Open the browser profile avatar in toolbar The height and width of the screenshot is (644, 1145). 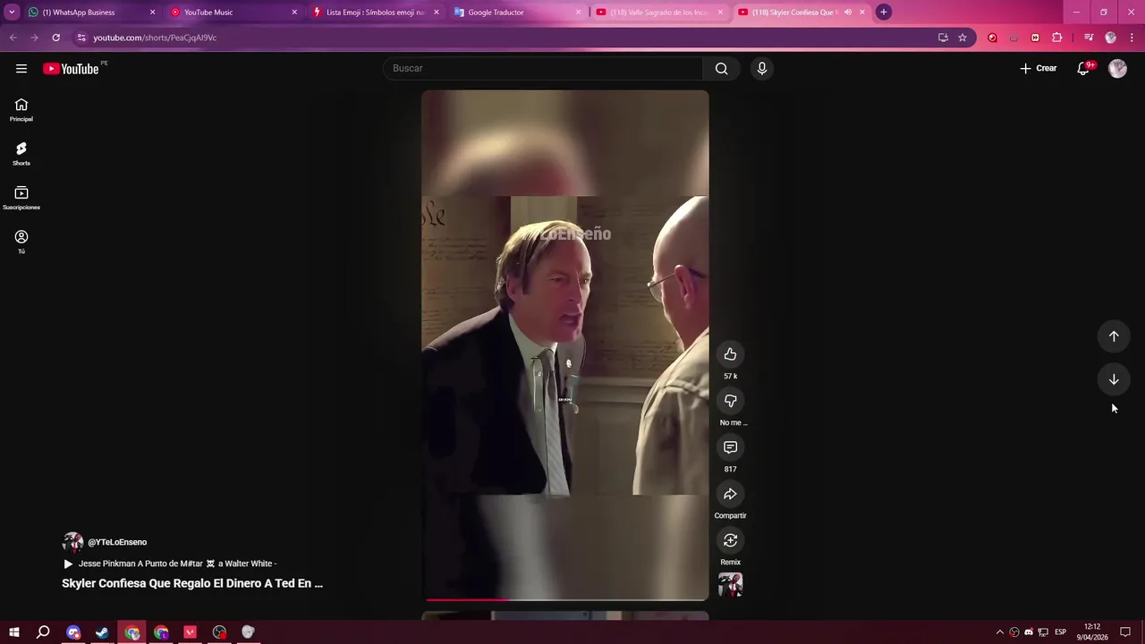click(1110, 38)
